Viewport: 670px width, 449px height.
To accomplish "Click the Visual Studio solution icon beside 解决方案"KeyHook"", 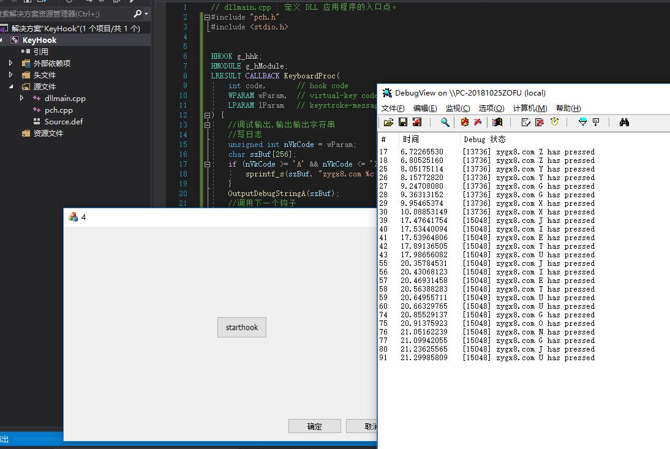I will tap(4, 29).
